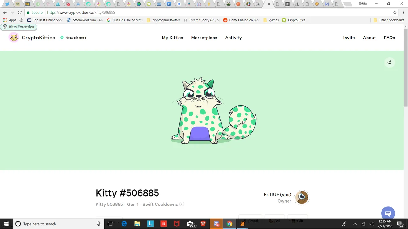Click Gen 1 label
This screenshot has width=408, height=229.
[x=133, y=204]
